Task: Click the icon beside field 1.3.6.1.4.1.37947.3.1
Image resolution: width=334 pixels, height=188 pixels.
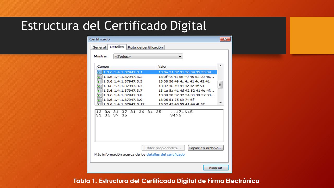Action: click(99, 72)
